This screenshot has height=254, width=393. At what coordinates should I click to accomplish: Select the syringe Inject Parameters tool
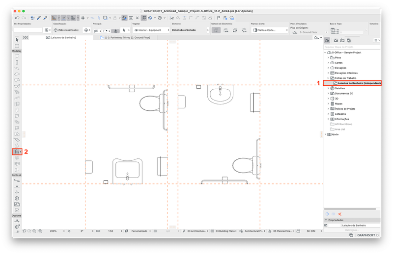(x=45, y=18)
